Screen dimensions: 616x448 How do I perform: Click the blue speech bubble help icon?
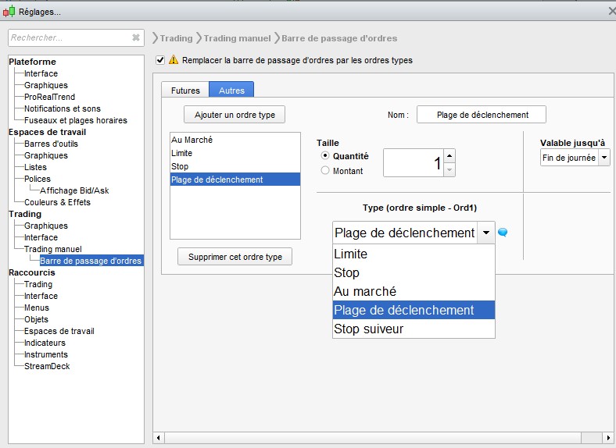(x=503, y=233)
